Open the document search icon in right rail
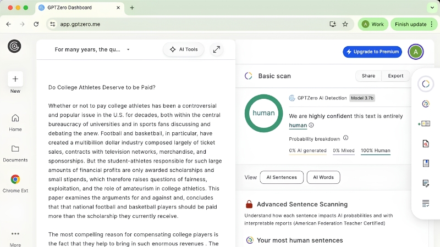This screenshot has width=440, height=247. point(426,144)
